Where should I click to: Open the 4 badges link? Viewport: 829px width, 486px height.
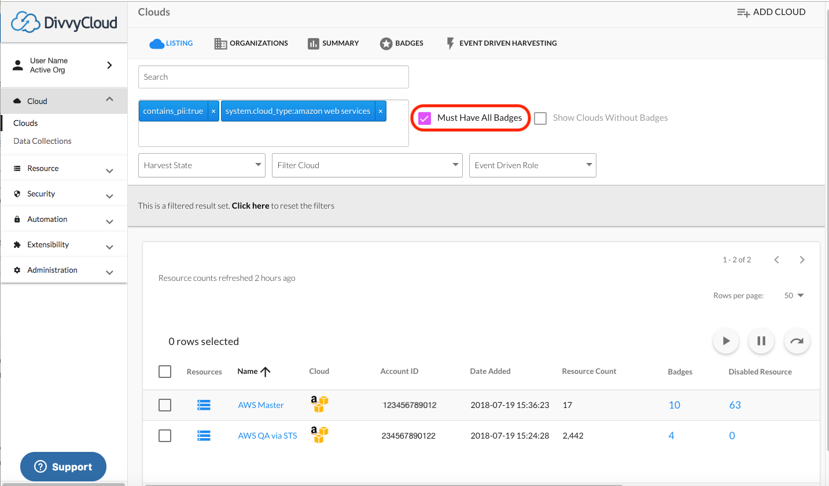pos(671,436)
